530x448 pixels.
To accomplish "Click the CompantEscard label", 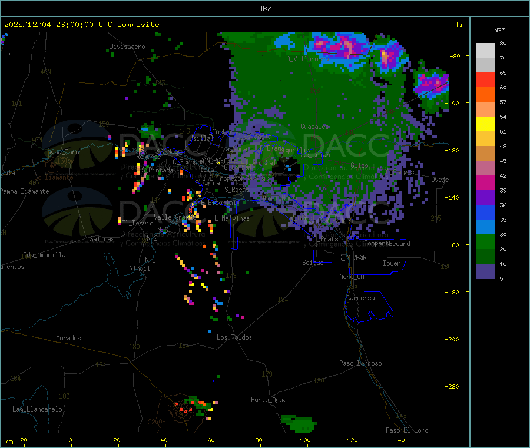I will pyautogui.click(x=387, y=244).
